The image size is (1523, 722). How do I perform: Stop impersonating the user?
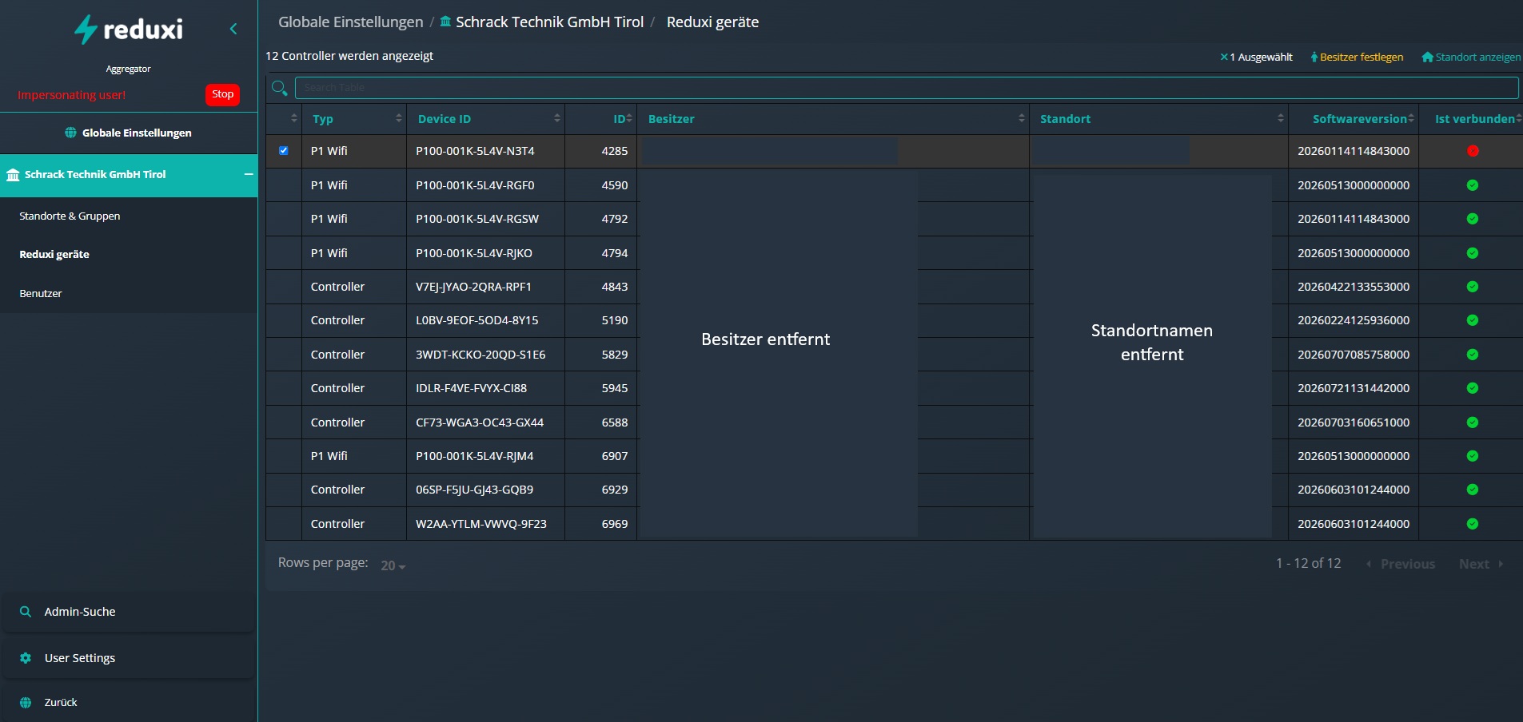tap(222, 94)
